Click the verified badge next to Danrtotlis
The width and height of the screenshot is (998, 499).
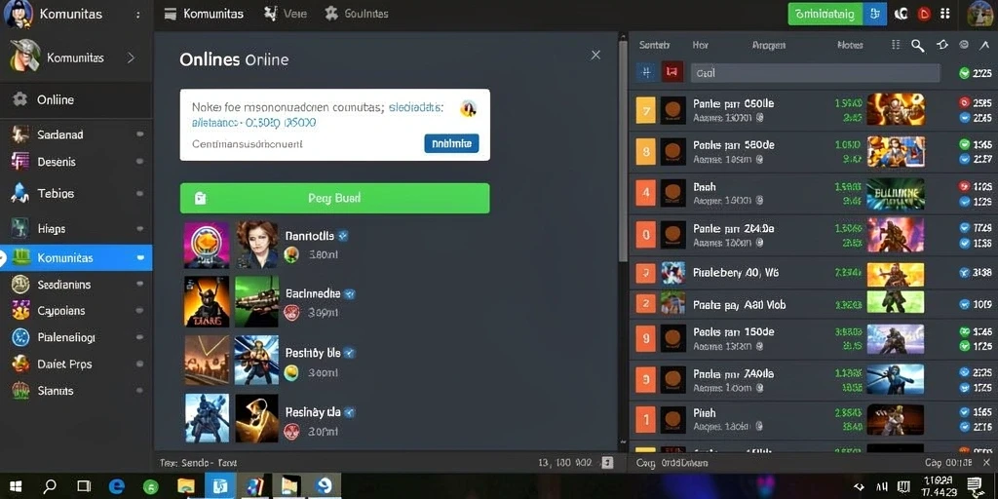tap(344, 236)
